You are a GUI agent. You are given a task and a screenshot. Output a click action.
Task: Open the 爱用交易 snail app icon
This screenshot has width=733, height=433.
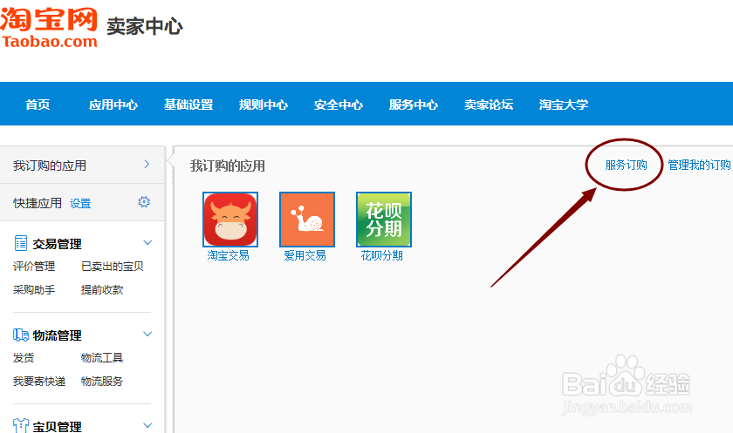pyautogui.click(x=307, y=220)
